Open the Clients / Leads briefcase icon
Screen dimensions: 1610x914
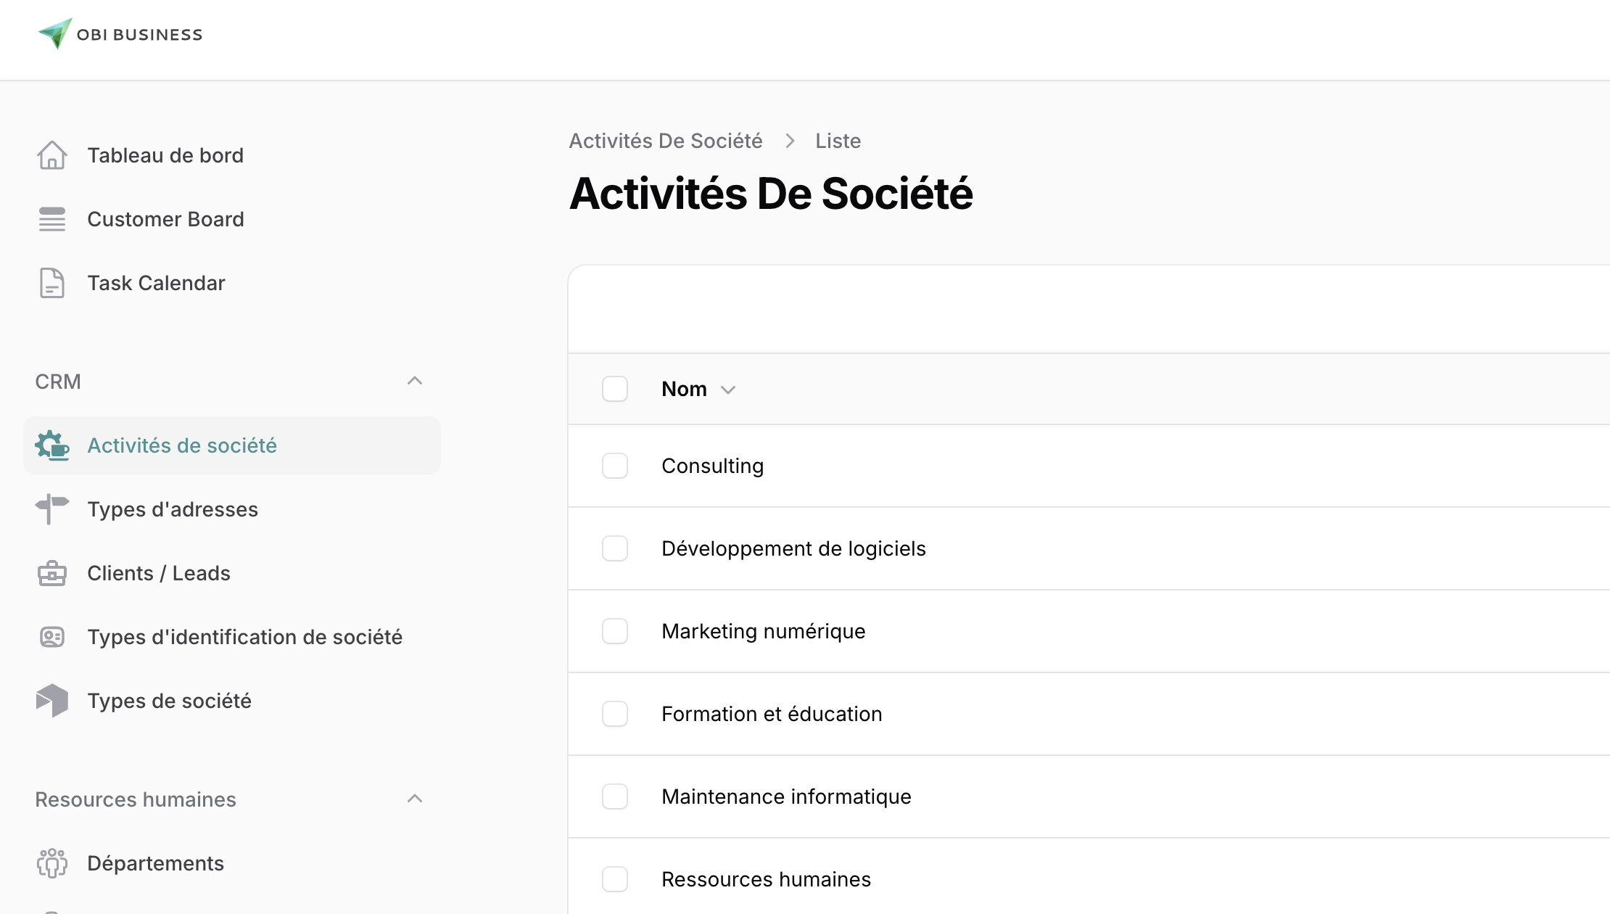tap(52, 573)
